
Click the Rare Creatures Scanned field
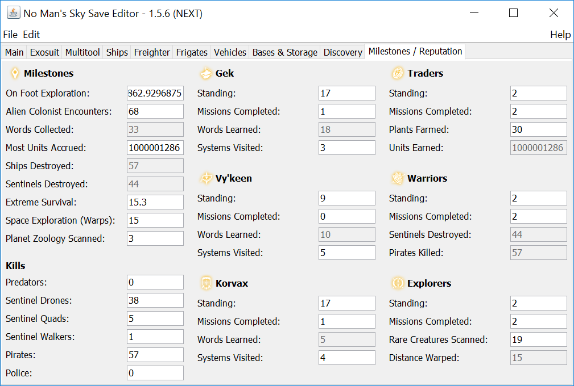[539, 339]
